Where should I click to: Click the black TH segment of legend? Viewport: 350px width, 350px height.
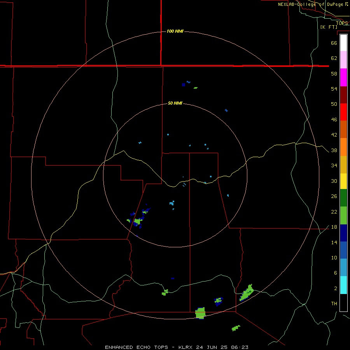343,303
